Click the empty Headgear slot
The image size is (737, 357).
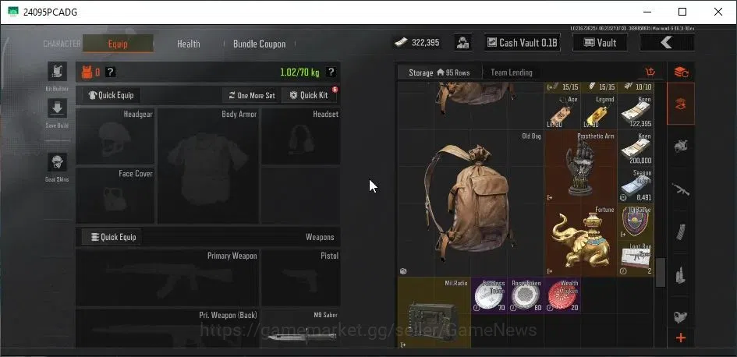tap(115, 136)
